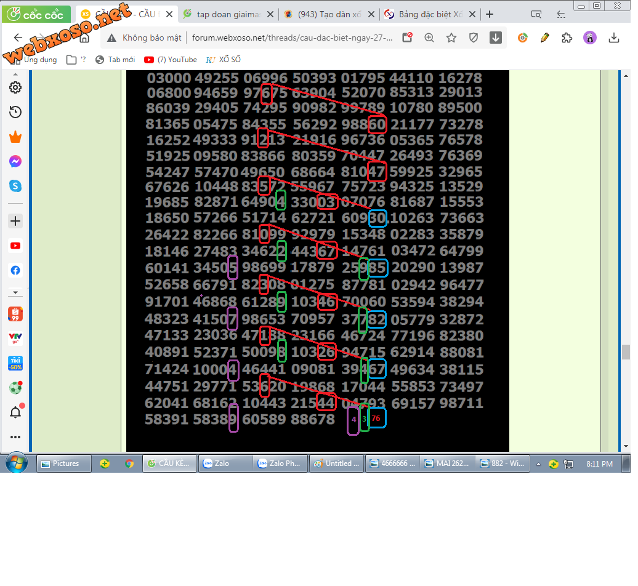Open the soccer ball sidebar icon
638x586 pixels.
pos(15,388)
